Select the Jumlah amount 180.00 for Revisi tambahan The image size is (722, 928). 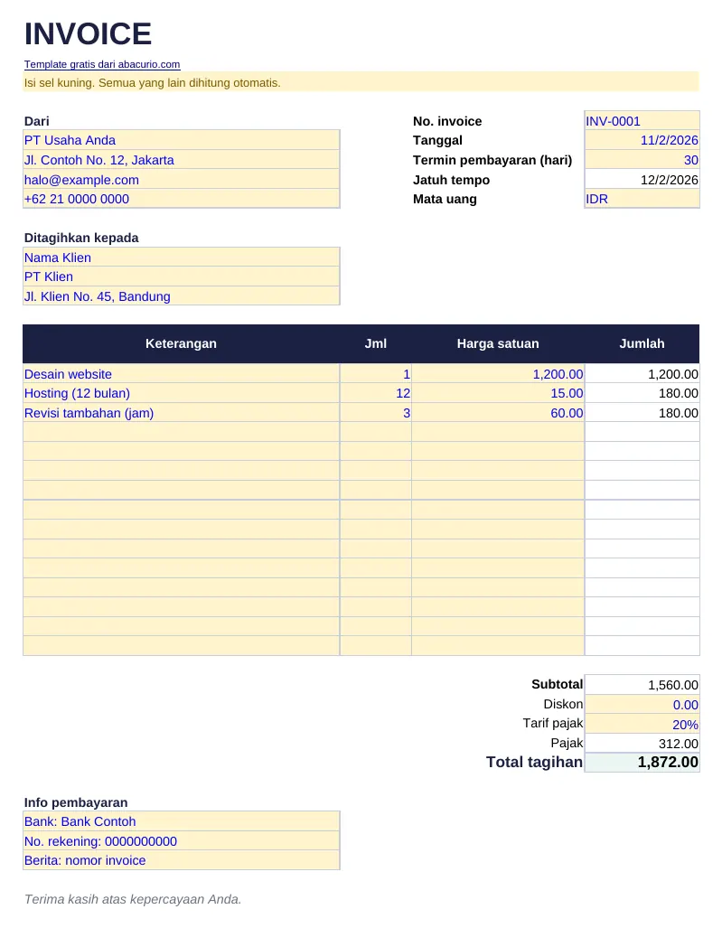642,413
